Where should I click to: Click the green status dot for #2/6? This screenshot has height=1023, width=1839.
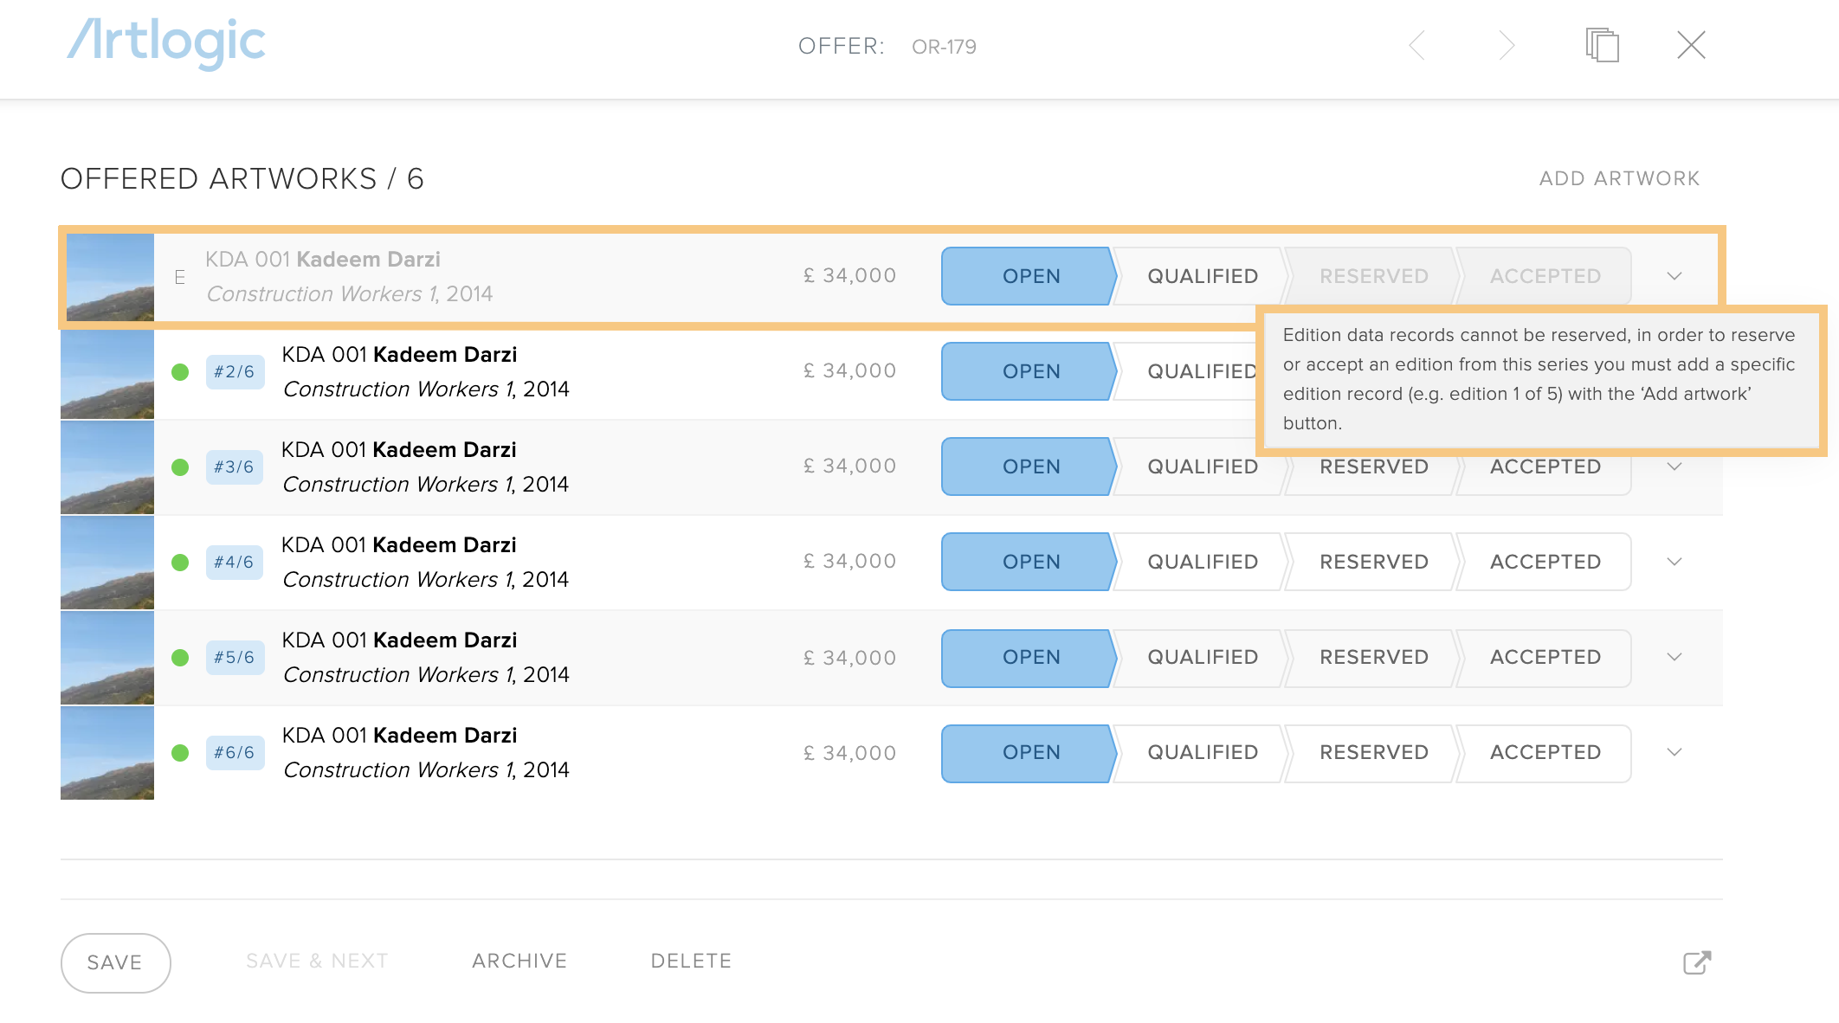pyautogui.click(x=180, y=372)
